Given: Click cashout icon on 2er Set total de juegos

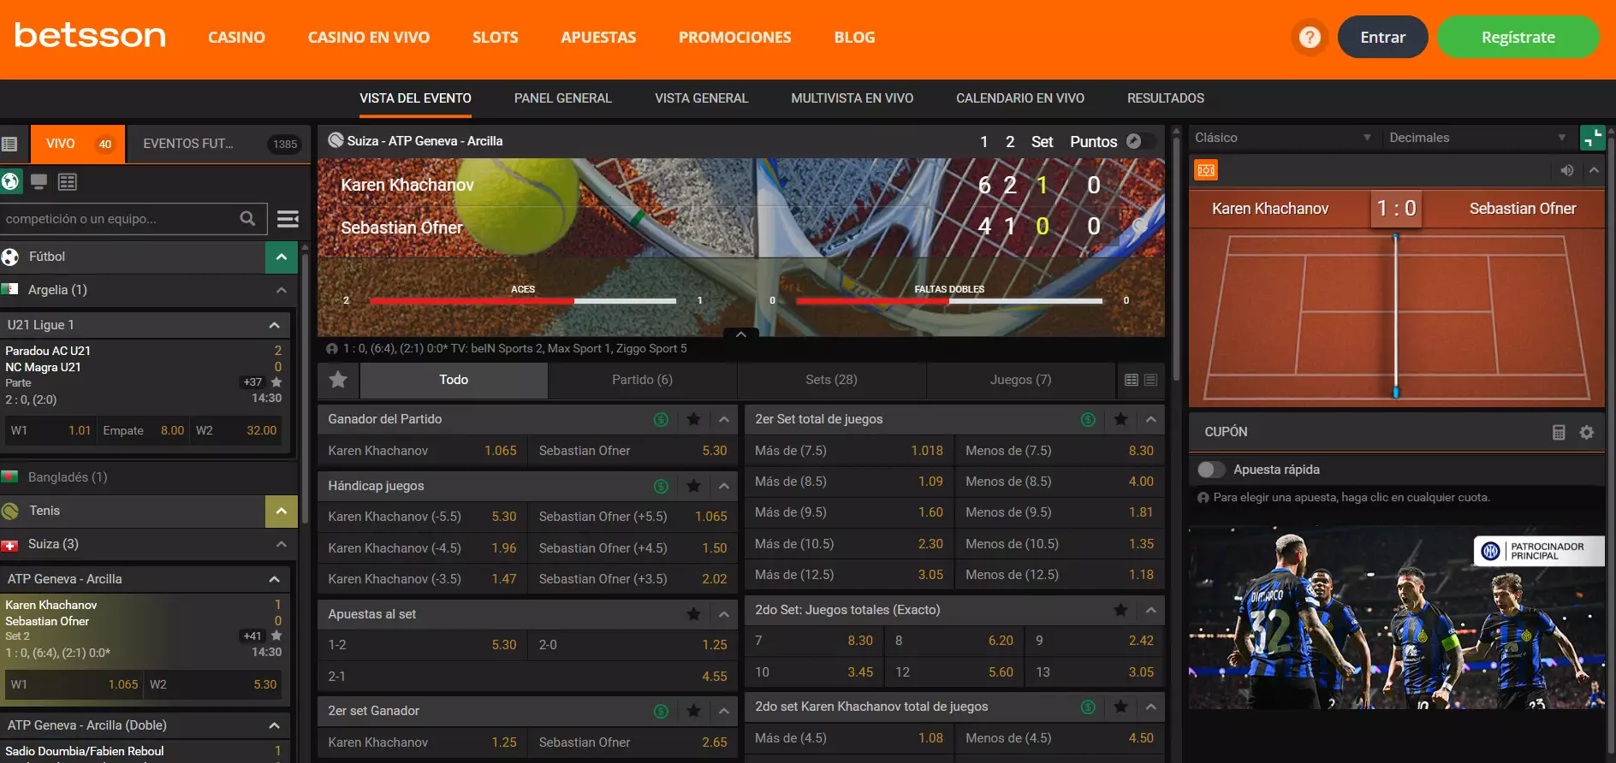Looking at the screenshot, I should click(1088, 419).
